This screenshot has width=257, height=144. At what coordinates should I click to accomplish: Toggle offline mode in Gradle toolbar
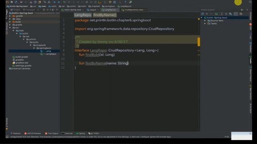click(x=236, y=14)
